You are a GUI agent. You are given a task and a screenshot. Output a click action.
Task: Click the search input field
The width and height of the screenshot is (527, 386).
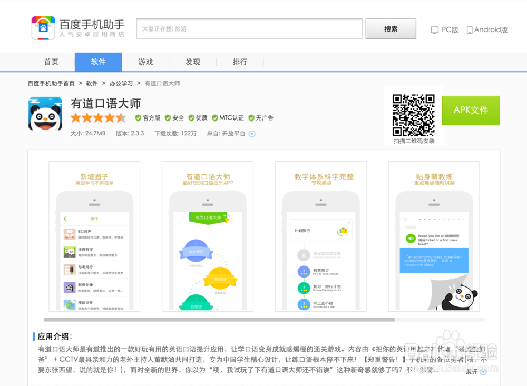249,29
